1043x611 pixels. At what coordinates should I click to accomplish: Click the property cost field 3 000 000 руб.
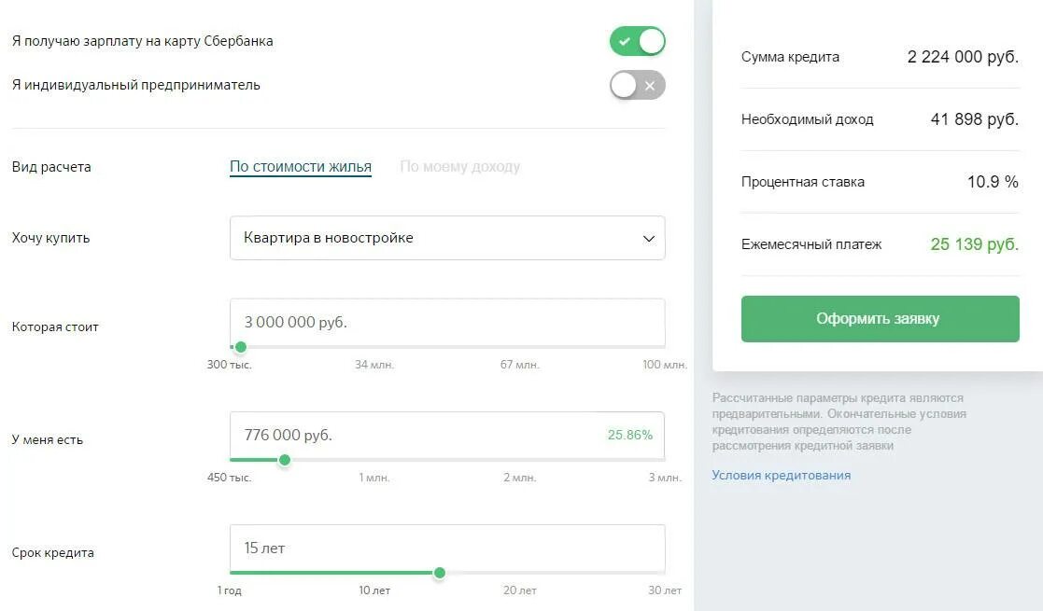pos(447,322)
